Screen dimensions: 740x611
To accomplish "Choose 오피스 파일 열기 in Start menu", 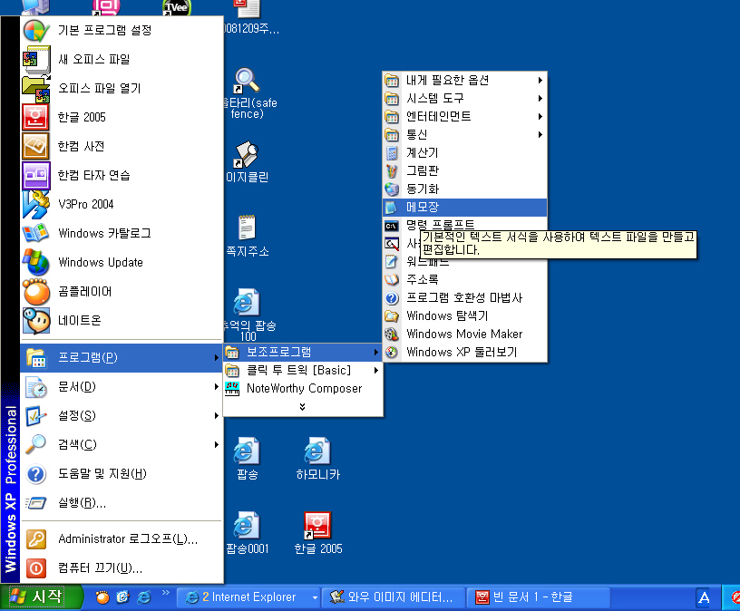I will coord(122,88).
